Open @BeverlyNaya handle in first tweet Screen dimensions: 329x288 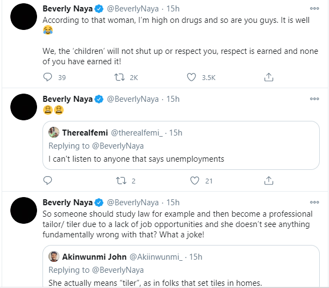pyautogui.click(x=133, y=9)
